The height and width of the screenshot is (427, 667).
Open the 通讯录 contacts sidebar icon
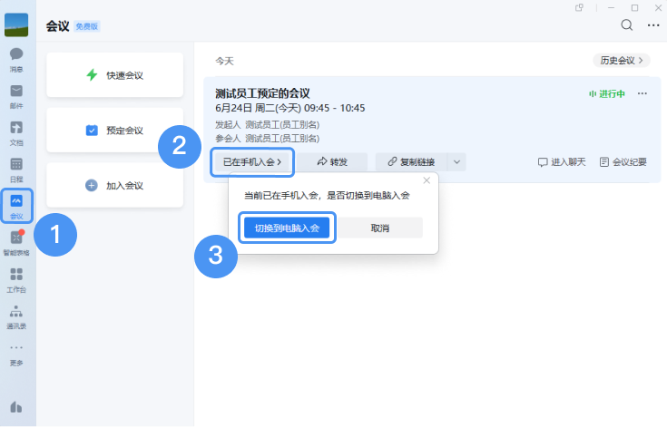pyautogui.click(x=16, y=315)
